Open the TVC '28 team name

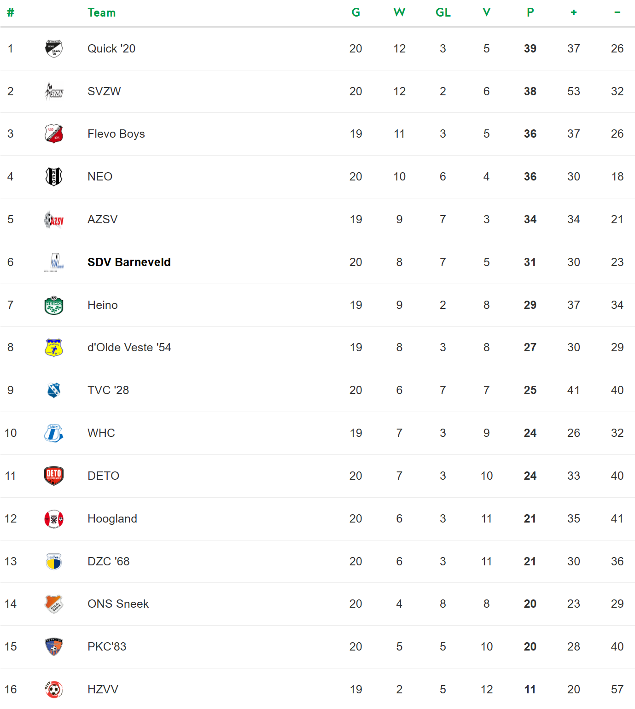coord(108,390)
